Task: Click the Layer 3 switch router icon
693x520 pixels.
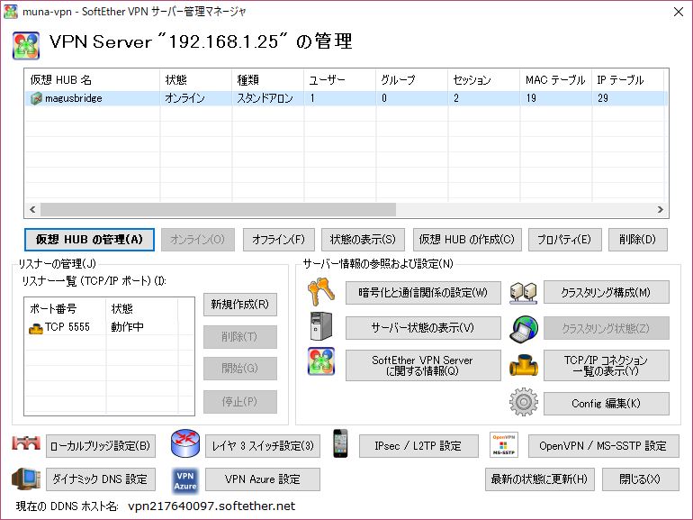Action: coord(184,445)
